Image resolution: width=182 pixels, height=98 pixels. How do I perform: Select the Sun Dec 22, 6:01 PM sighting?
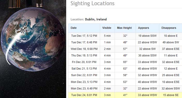(x=125, y=75)
